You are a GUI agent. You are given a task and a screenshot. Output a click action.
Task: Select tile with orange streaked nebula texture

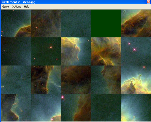pos(106,51)
